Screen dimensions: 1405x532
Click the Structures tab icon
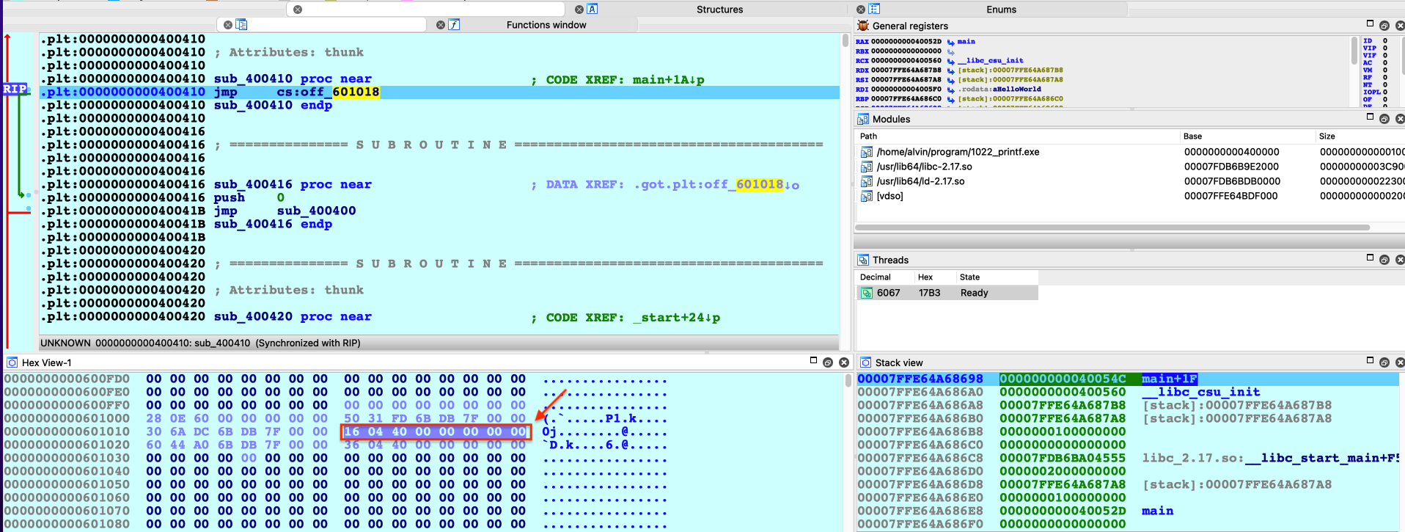593,10
